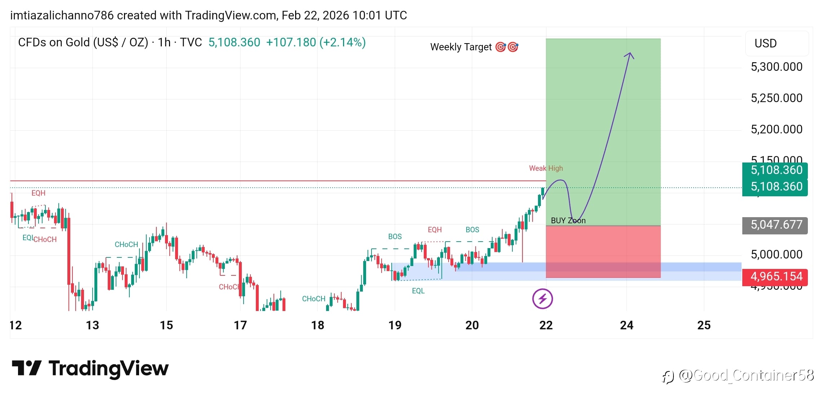Click the CFDs on Gold symbol title
823x398 pixels.
83,42
